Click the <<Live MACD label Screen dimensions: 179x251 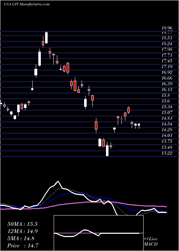pyautogui.click(x=151, y=242)
